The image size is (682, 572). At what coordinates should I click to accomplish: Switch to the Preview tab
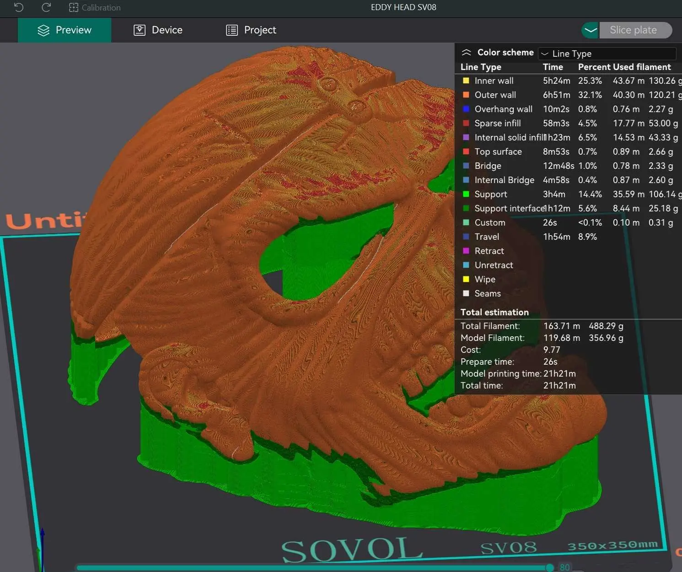(64, 30)
